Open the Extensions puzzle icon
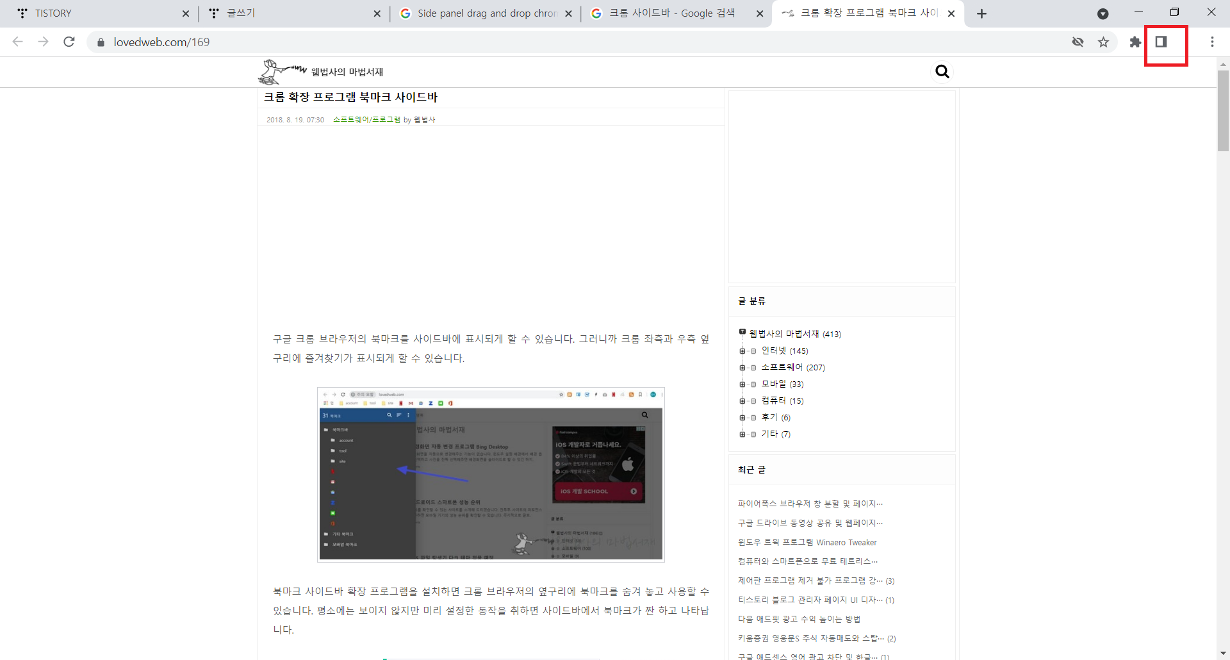This screenshot has height=660, width=1230. [x=1135, y=42]
